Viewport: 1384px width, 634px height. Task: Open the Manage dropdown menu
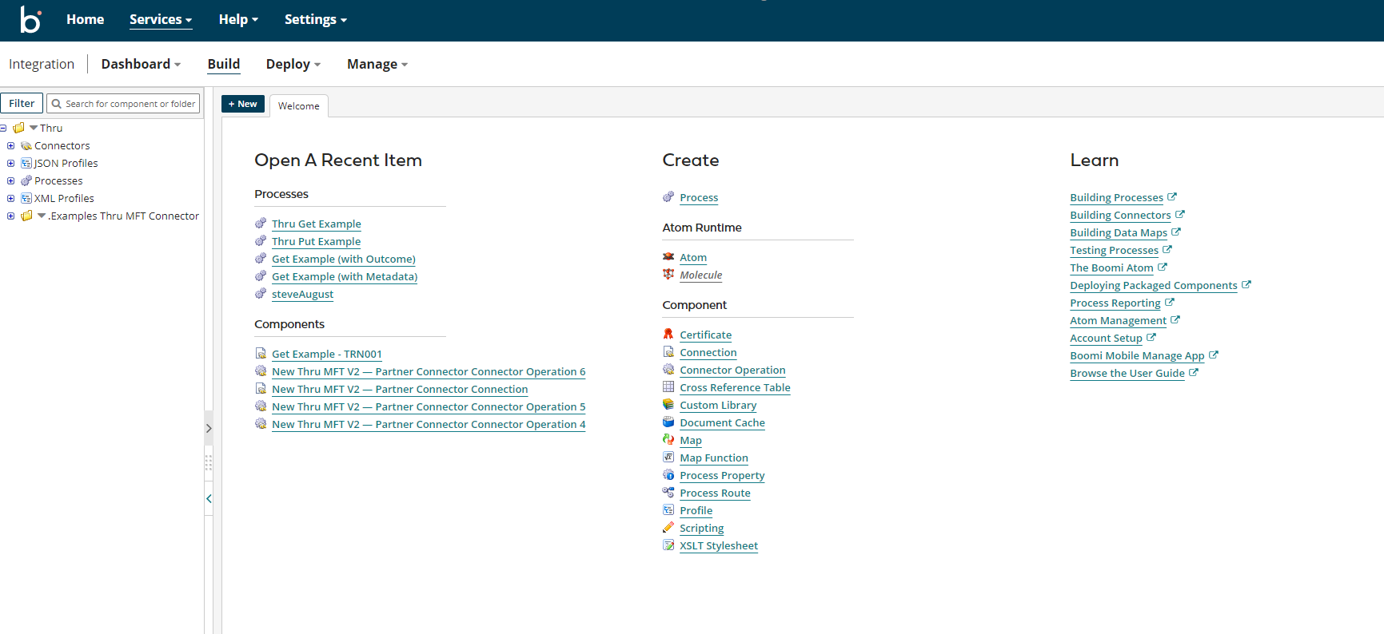[377, 65]
